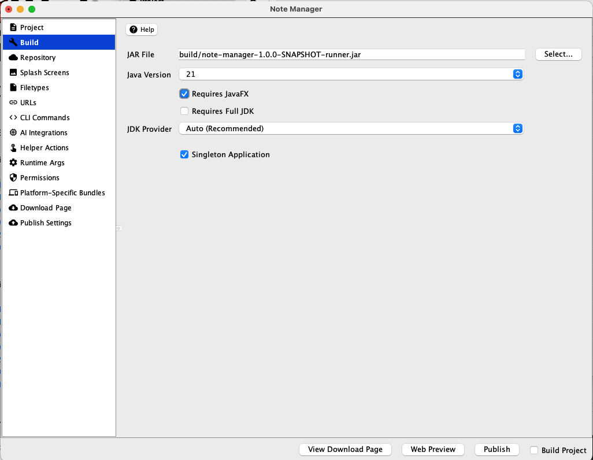Open the URLs section

coord(59,102)
